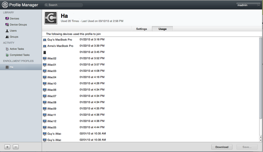Open the madmin user dropdown
The width and height of the screenshot is (263, 152).
coord(248,5)
